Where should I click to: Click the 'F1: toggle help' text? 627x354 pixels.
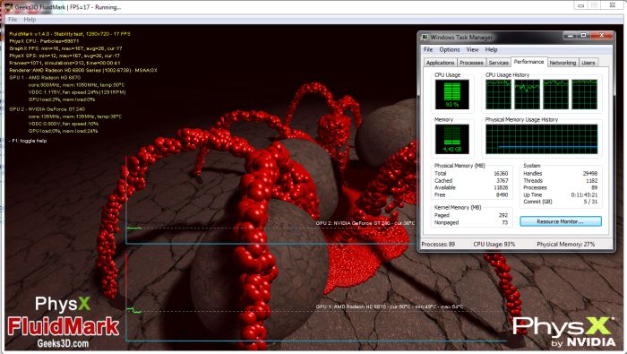click(29, 141)
